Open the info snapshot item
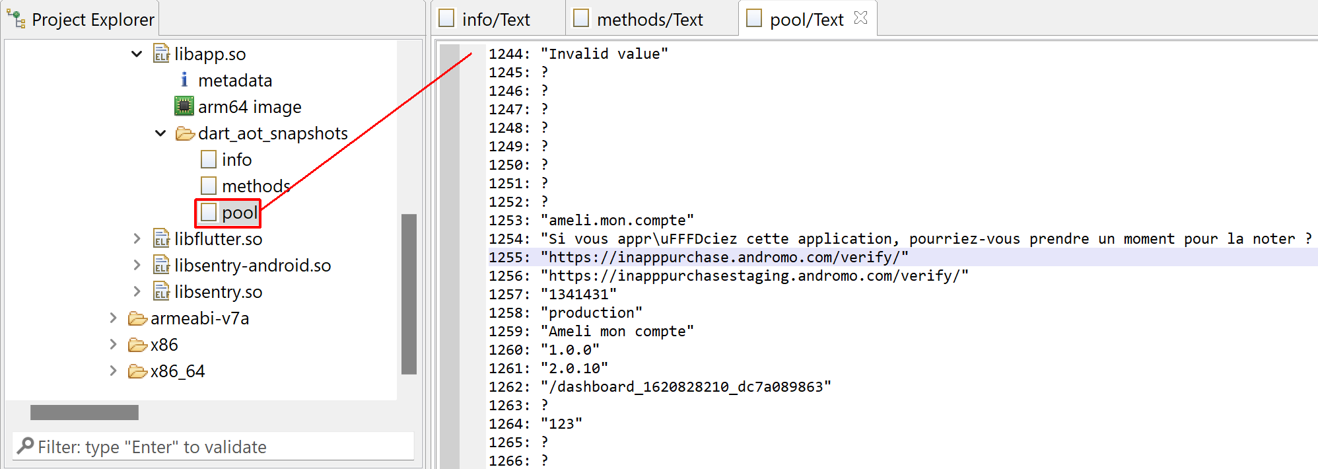Screen dimensions: 1318x469 237,160
